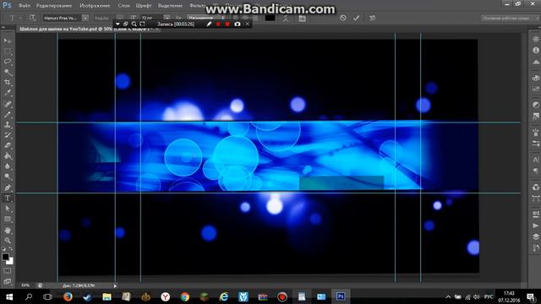Toggle Quick Mask mode
The height and width of the screenshot is (304, 541).
(8, 271)
